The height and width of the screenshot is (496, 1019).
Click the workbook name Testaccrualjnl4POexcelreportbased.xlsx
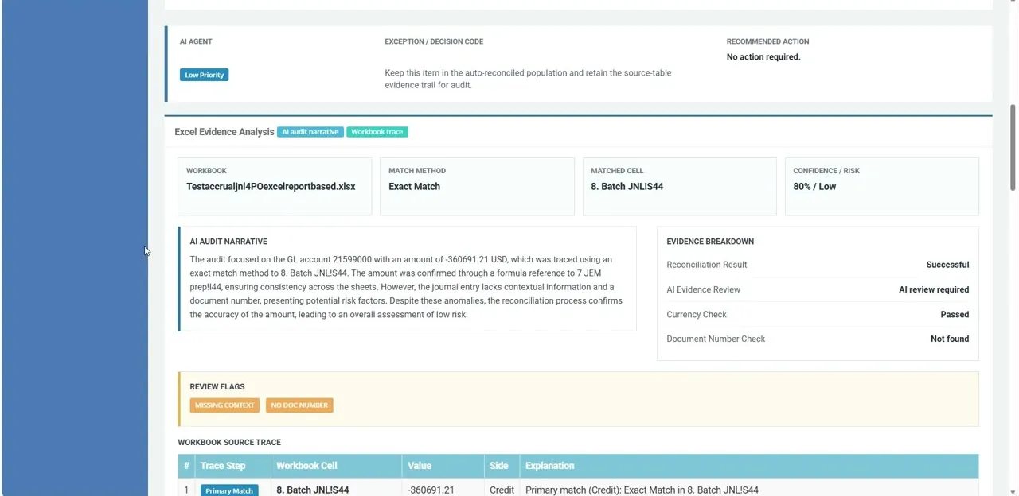pos(271,187)
